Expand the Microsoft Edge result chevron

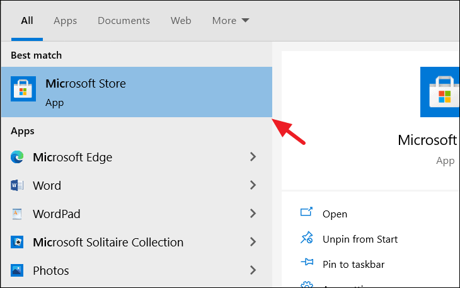[253, 157]
